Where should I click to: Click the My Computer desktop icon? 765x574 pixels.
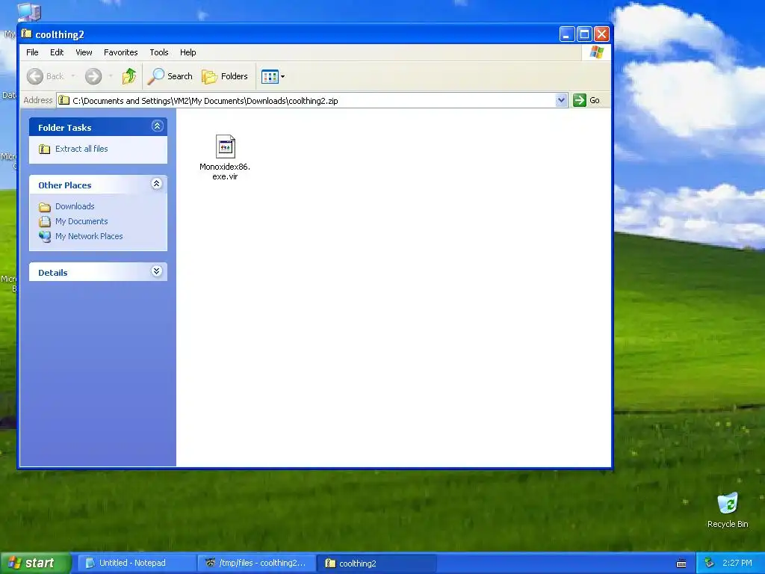tap(28, 12)
